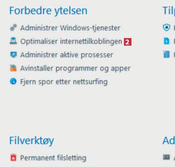Open Fjern spor etter nettsurfing
Screen dimensions: 175x167
coord(64,82)
